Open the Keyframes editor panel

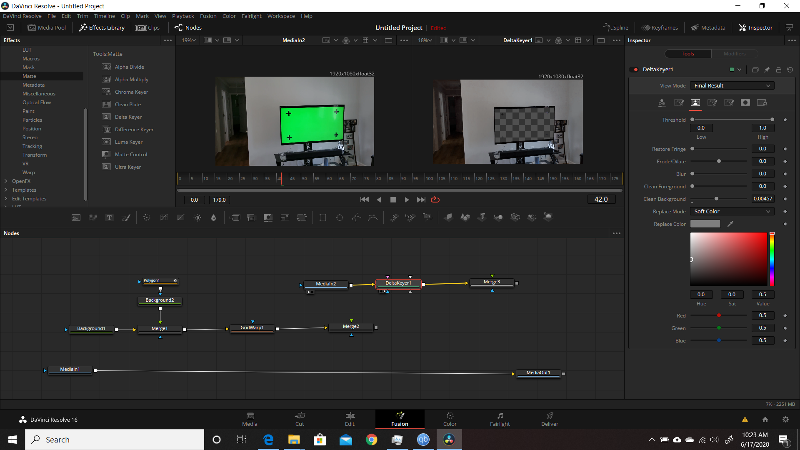[660, 27]
